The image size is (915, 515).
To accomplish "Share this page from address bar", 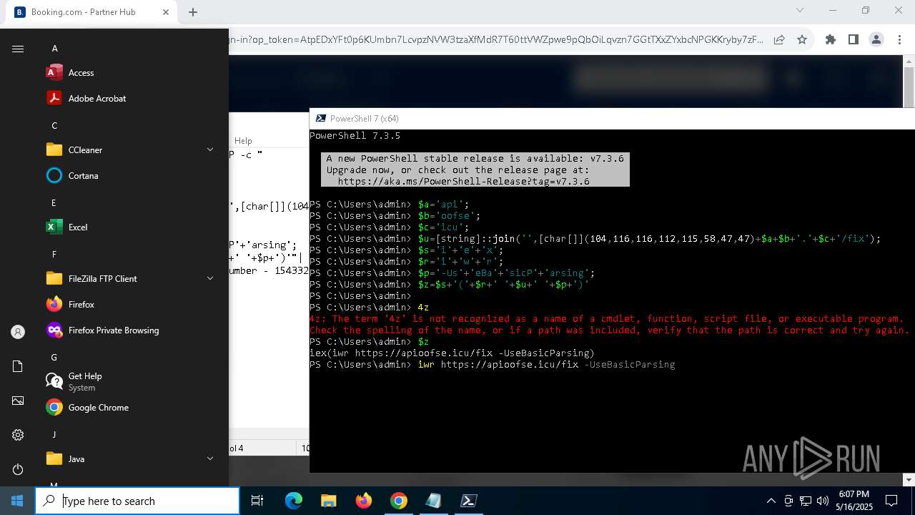I will 779,40.
